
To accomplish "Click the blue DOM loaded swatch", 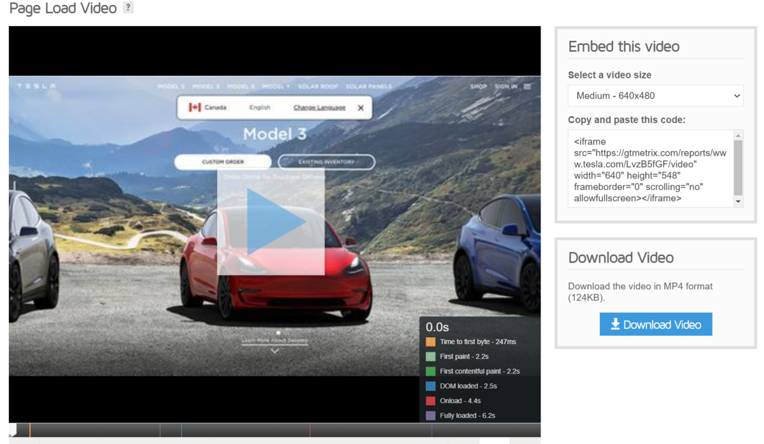I will [430, 386].
